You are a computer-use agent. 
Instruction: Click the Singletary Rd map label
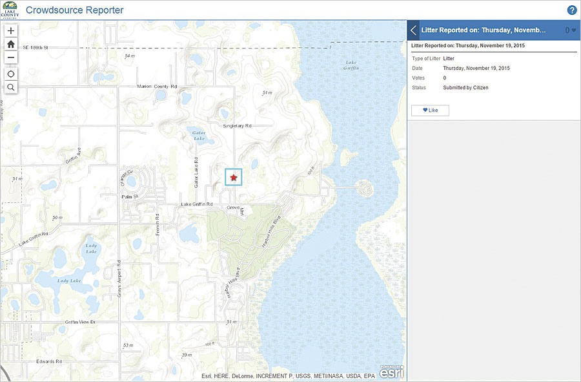pos(237,126)
